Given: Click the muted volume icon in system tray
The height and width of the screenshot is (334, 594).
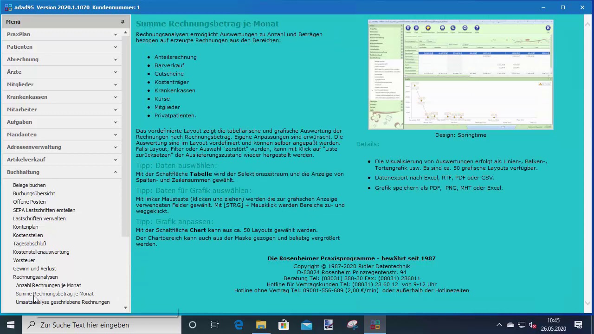Looking at the screenshot, I should (532, 325).
